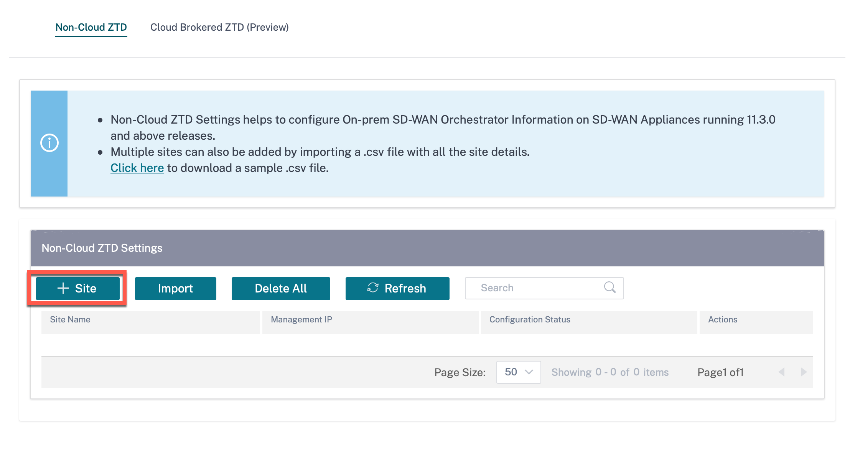The image size is (850, 456).
Task: Follow the Click here sample csv link
Action: tap(137, 168)
